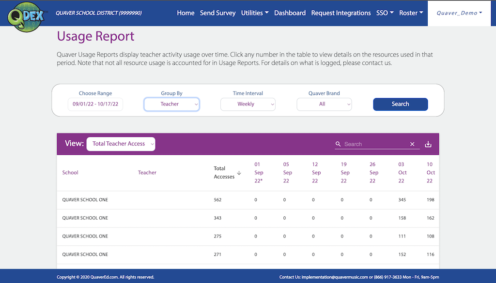Open the View Total Teacher Access dropdown
Viewport: 496px width, 283px height.
point(121,144)
